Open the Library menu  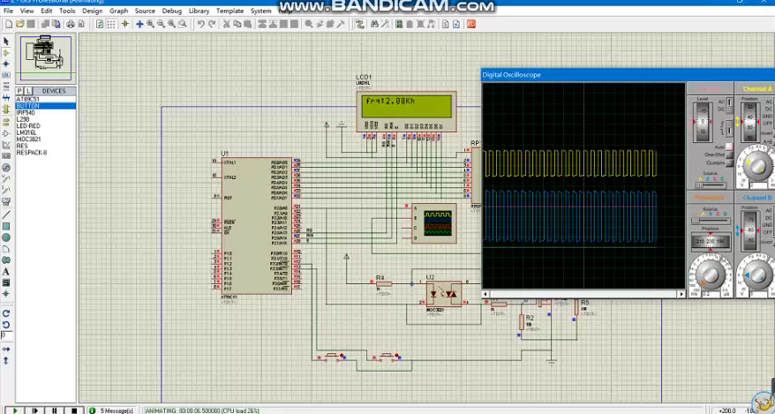(199, 11)
